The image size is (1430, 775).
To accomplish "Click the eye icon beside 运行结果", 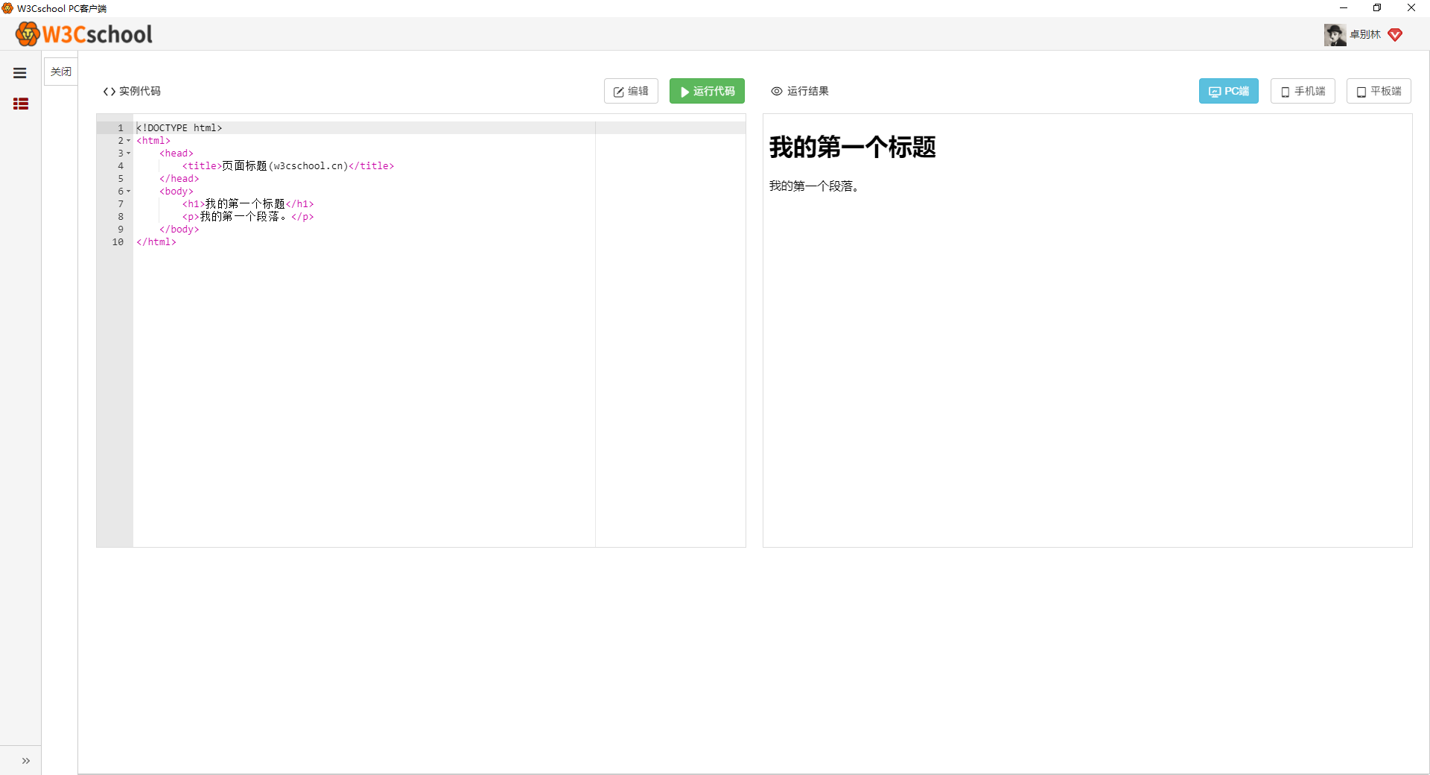I will pos(777,91).
